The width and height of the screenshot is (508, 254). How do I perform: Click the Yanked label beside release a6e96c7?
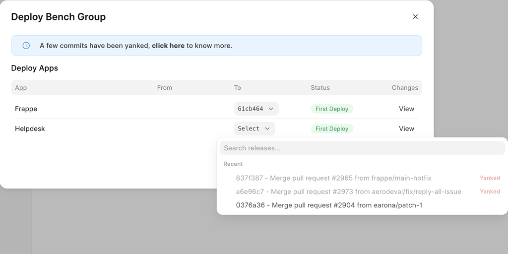(x=490, y=191)
